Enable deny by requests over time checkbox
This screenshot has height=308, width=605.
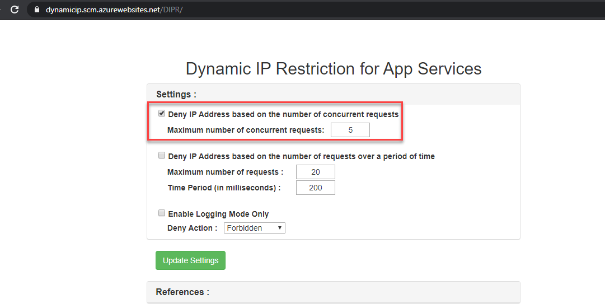pyautogui.click(x=162, y=156)
